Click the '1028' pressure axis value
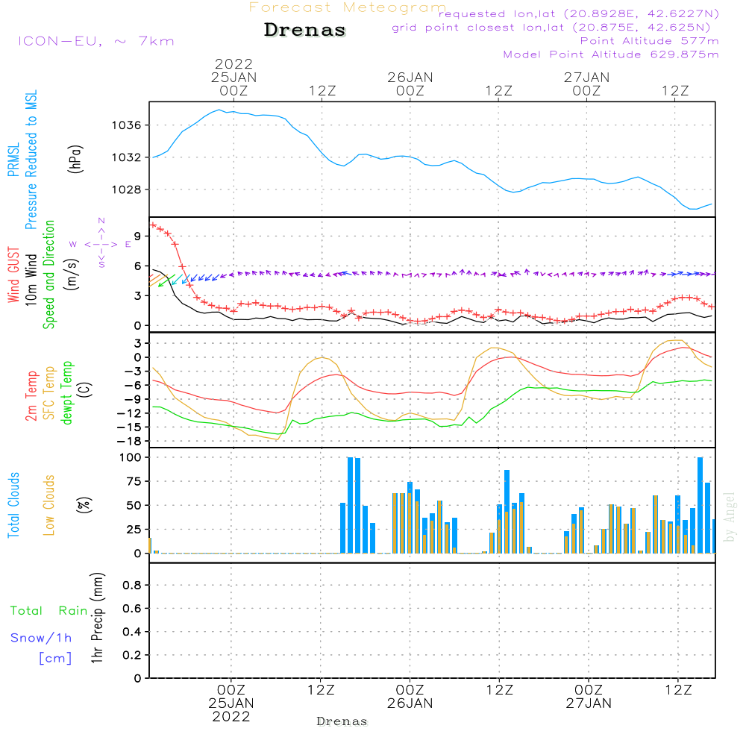The image size is (746, 746). (127, 189)
